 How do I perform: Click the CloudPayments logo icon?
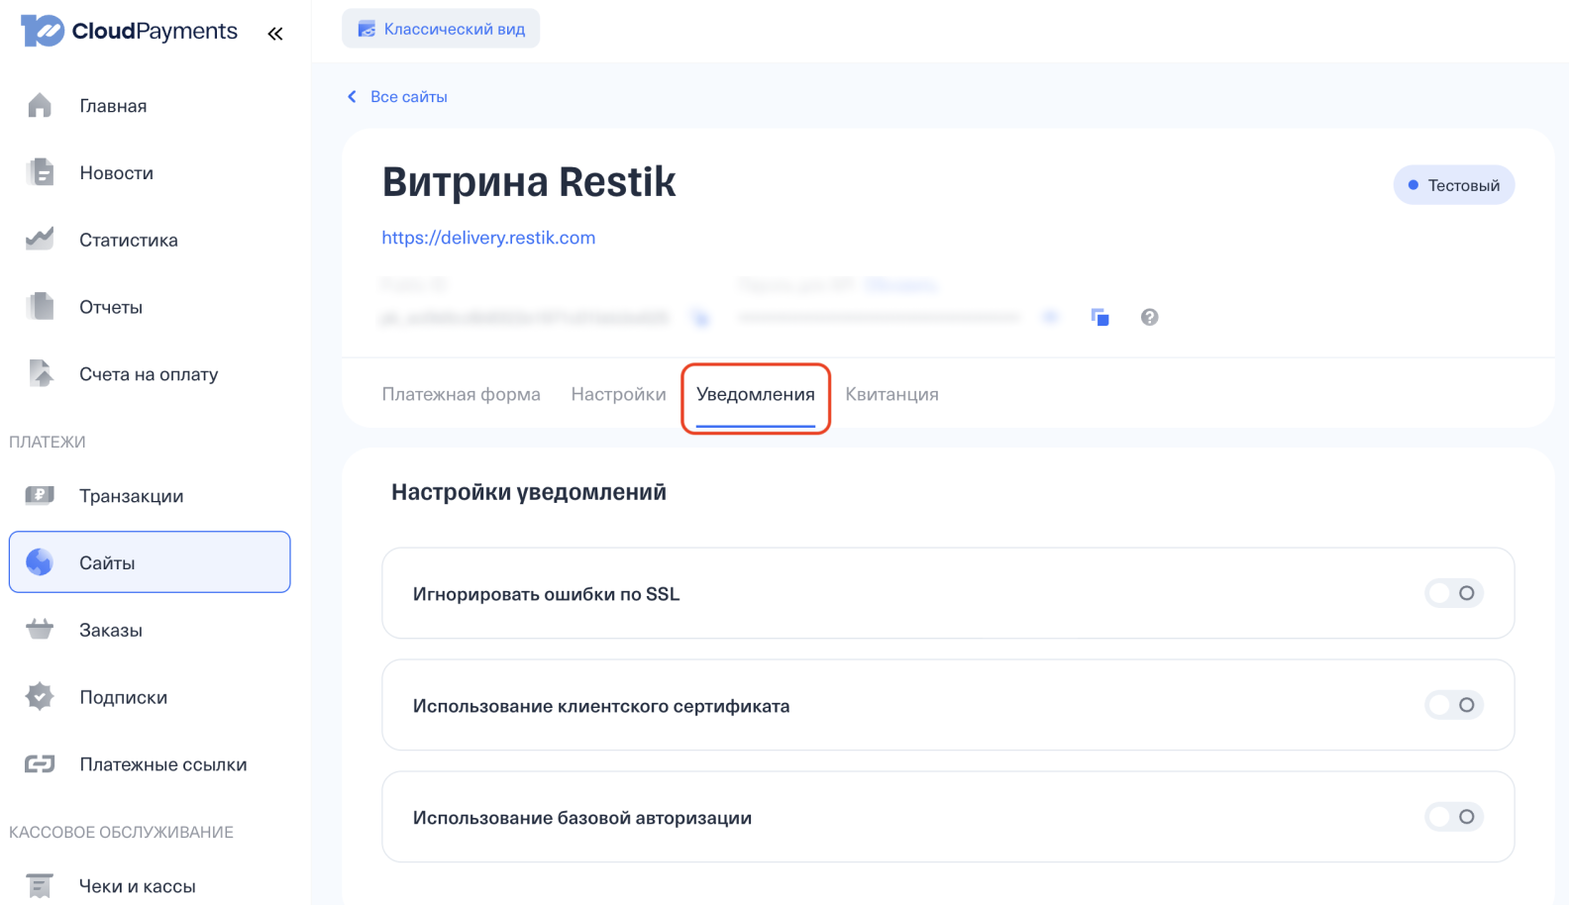click(43, 31)
